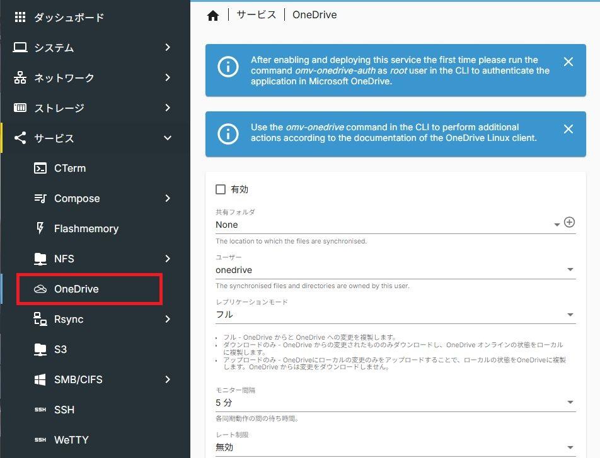Select the S3 menu entry
600x458 pixels.
(x=96, y=349)
